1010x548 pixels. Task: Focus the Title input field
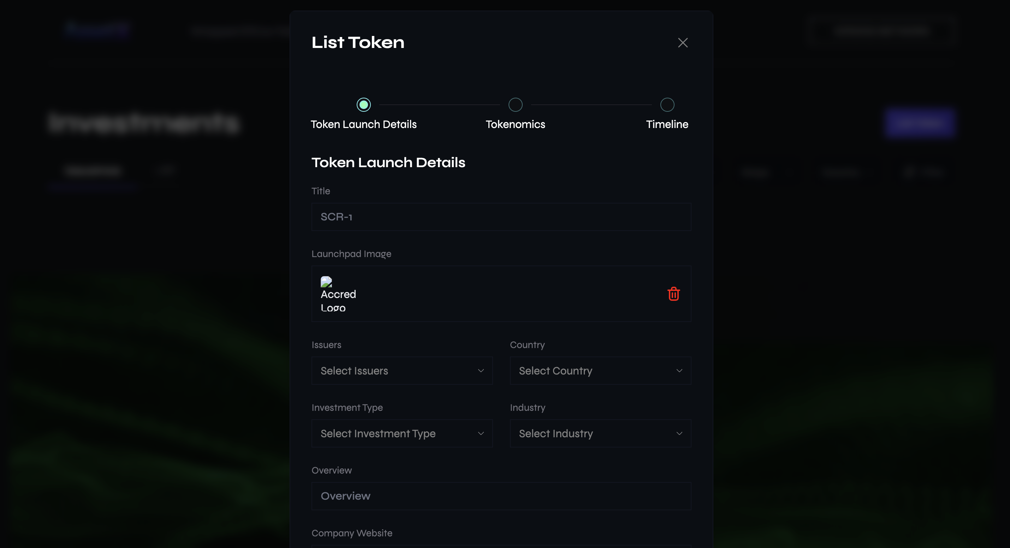[501, 217]
